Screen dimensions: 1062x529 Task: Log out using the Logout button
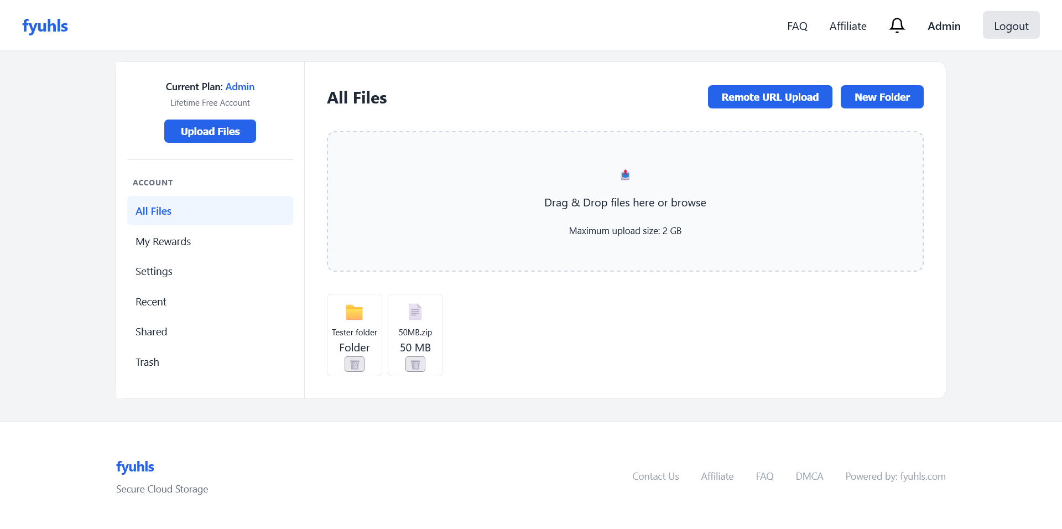point(1011,25)
